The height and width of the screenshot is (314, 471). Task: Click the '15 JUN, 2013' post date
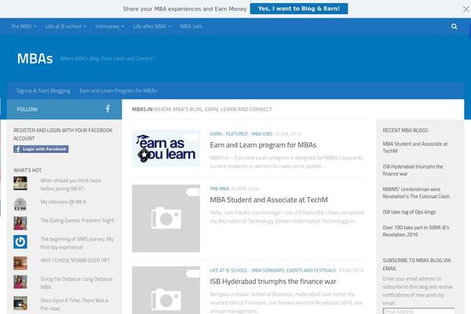click(x=287, y=133)
